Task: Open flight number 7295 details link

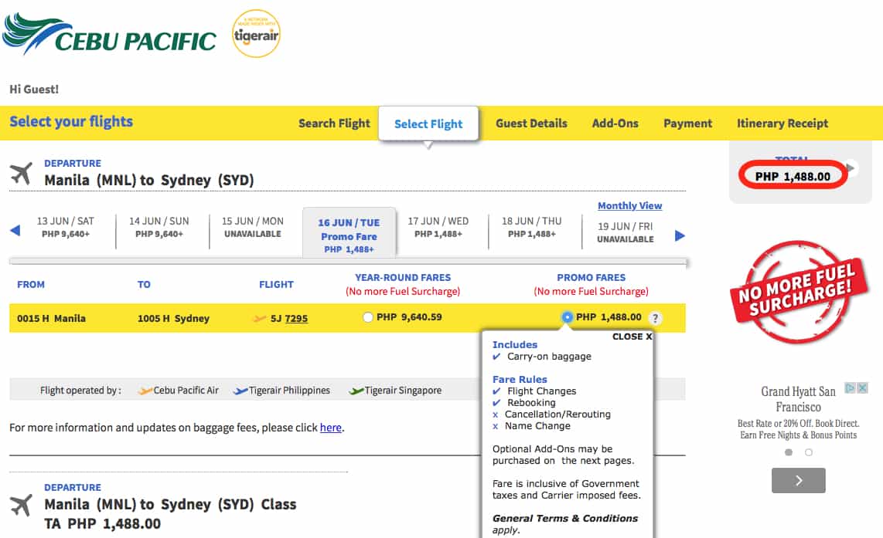Action: coord(296,318)
